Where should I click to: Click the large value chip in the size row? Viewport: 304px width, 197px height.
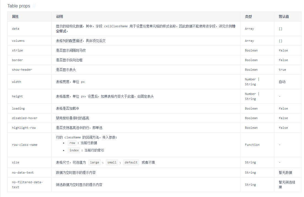click(x=94, y=162)
